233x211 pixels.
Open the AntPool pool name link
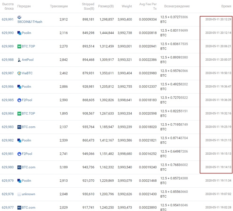click(28, 60)
